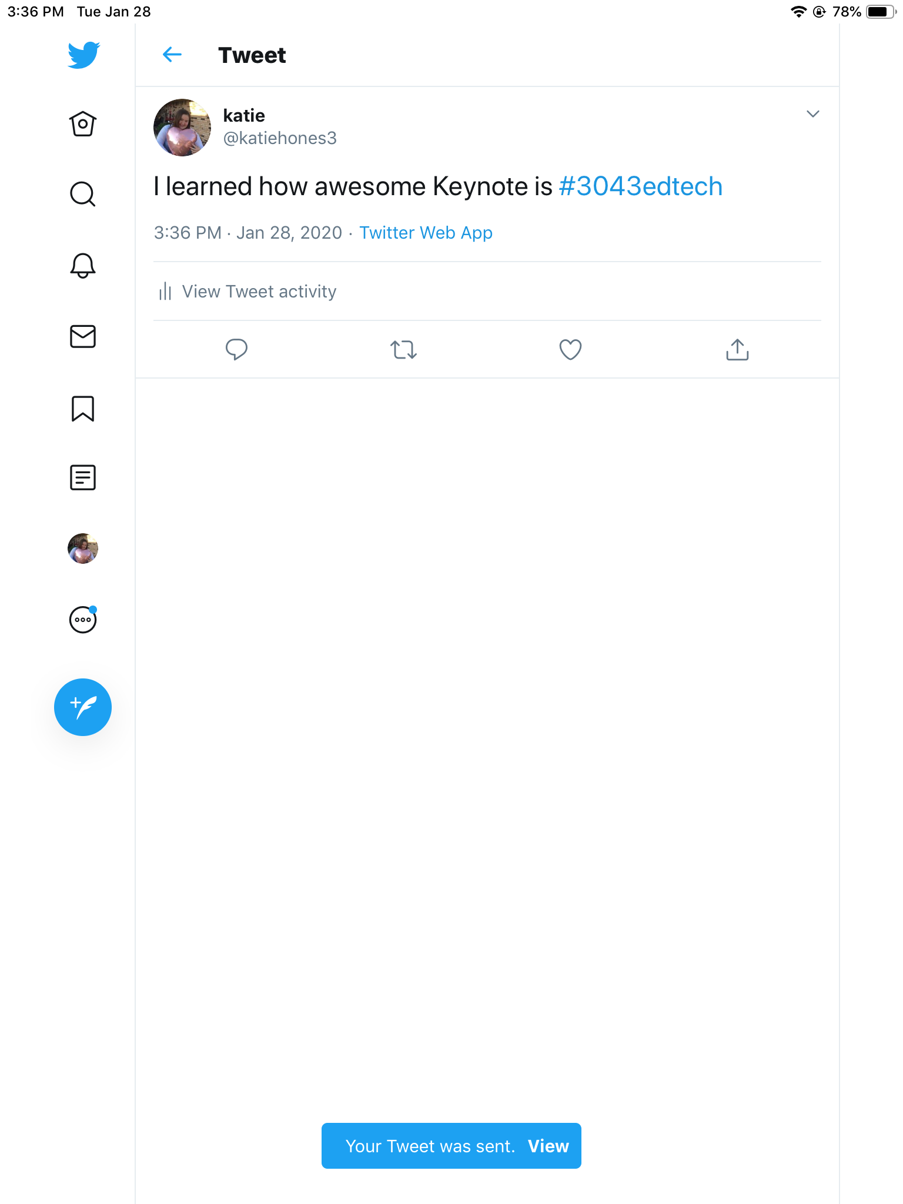Click View in the sent notification
The width and height of the screenshot is (903, 1204).
548,1146
